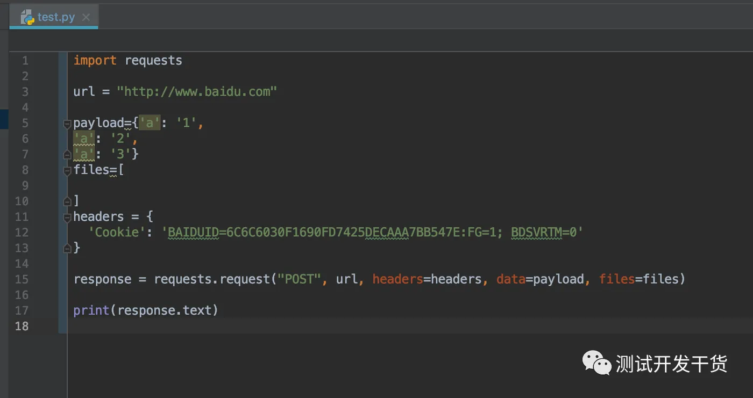Image resolution: width=753 pixels, height=398 pixels.
Task: Click 'requests.request' call on line 15
Action: point(212,279)
